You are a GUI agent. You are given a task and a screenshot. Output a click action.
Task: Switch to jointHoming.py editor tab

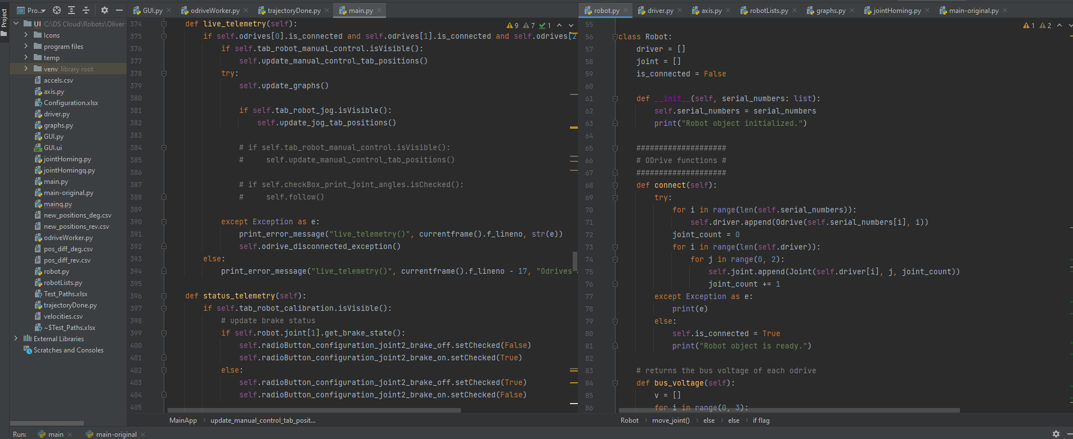point(897,10)
